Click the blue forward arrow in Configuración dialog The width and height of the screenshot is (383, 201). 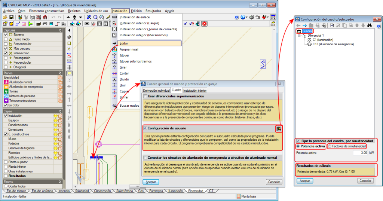pos(304,25)
